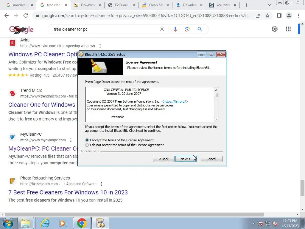Open 'MyCleanPC: PC Cleaner' result
The image size is (305, 229).
(x=43, y=148)
